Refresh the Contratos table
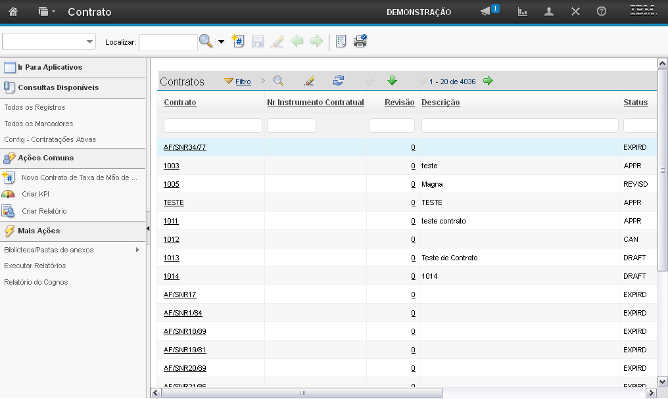The image size is (668, 399). (339, 81)
